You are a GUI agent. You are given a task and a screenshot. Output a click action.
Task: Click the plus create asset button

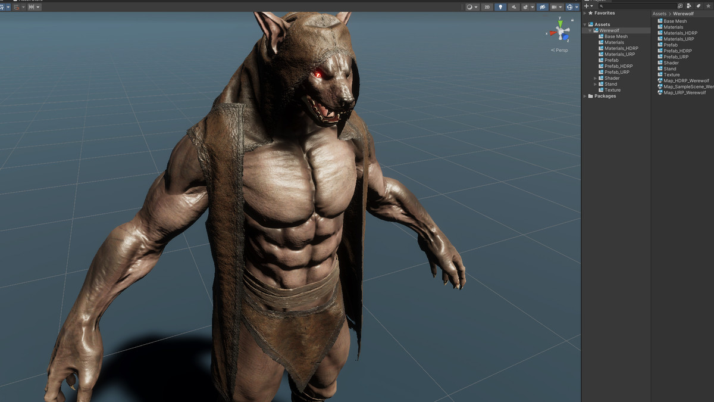[x=587, y=6]
